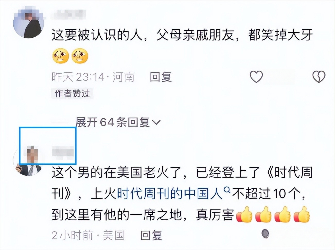This screenshot has height=250, width=335.
Task: Click the 作者赞过 tag
Action: [72, 93]
